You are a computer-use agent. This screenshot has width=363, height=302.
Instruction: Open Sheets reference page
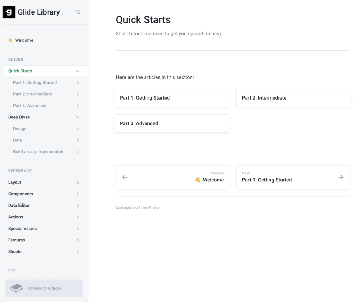pos(15,252)
